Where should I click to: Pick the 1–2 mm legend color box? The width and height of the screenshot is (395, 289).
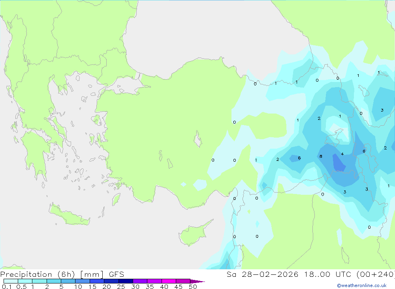(39, 281)
